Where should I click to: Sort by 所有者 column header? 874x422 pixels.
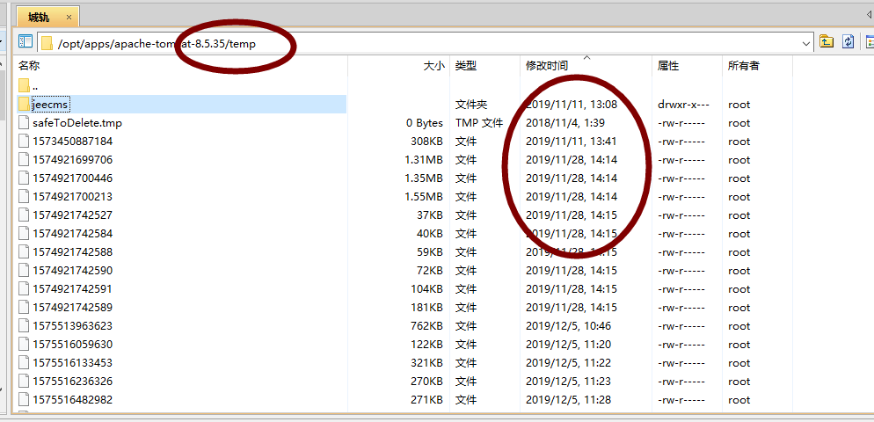pos(744,66)
